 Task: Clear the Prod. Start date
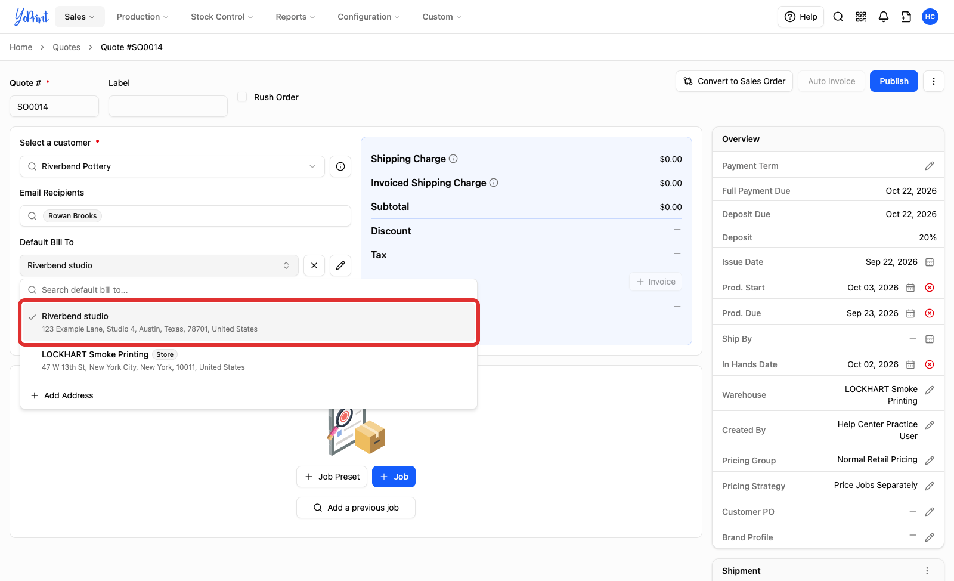coord(930,288)
